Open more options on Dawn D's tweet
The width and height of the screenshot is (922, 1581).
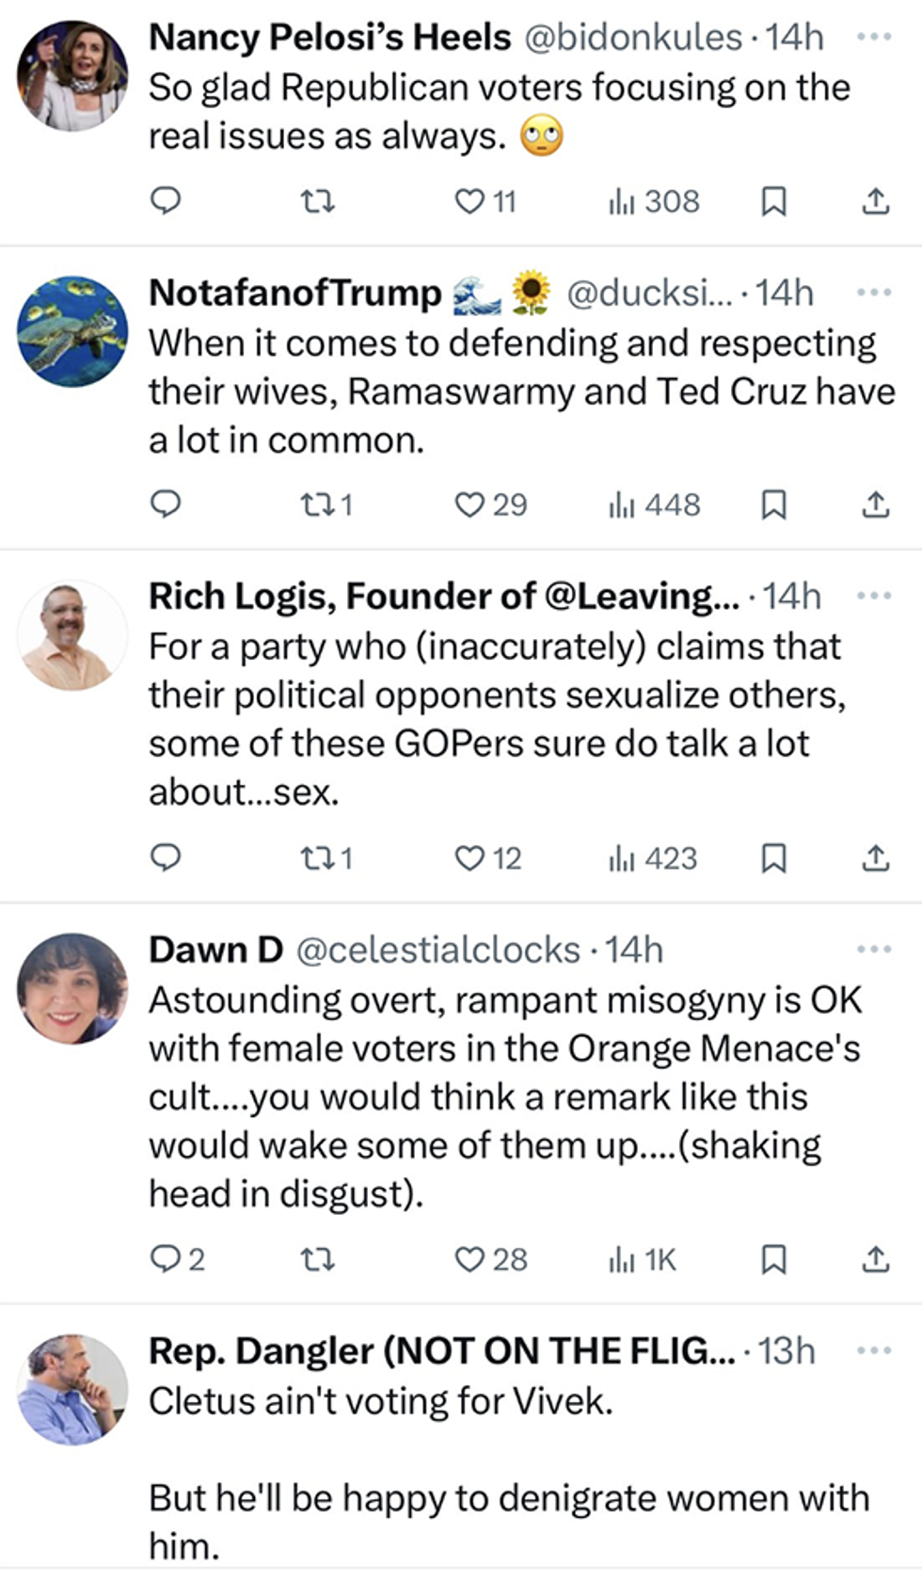pos(873,949)
